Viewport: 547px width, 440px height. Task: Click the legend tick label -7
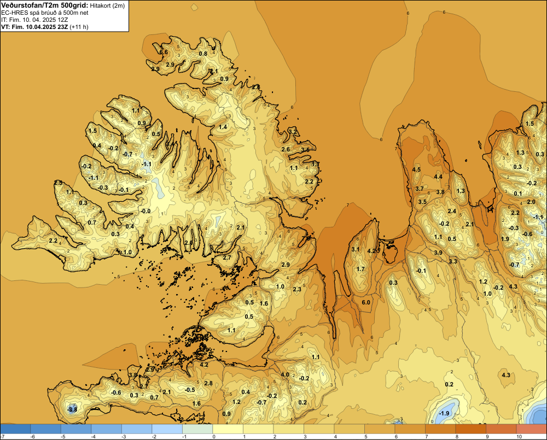tap(2, 437)
